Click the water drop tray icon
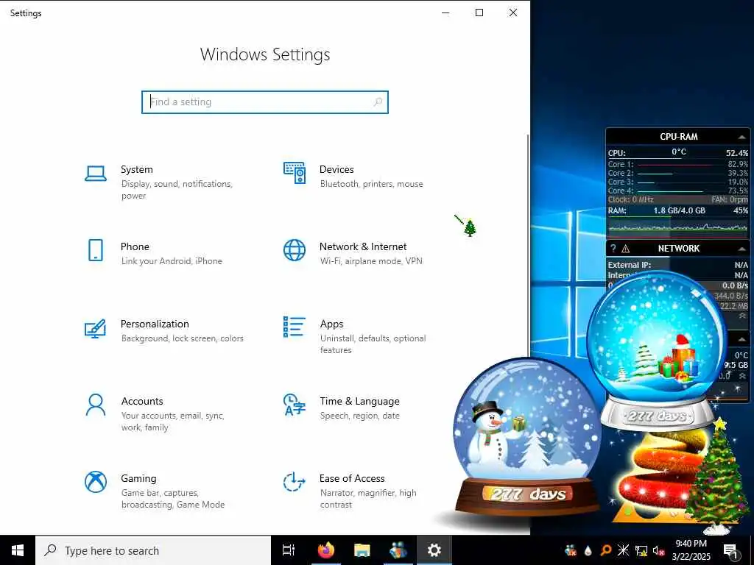The width and height of the screenshot is (754, 565). point(588,551)
